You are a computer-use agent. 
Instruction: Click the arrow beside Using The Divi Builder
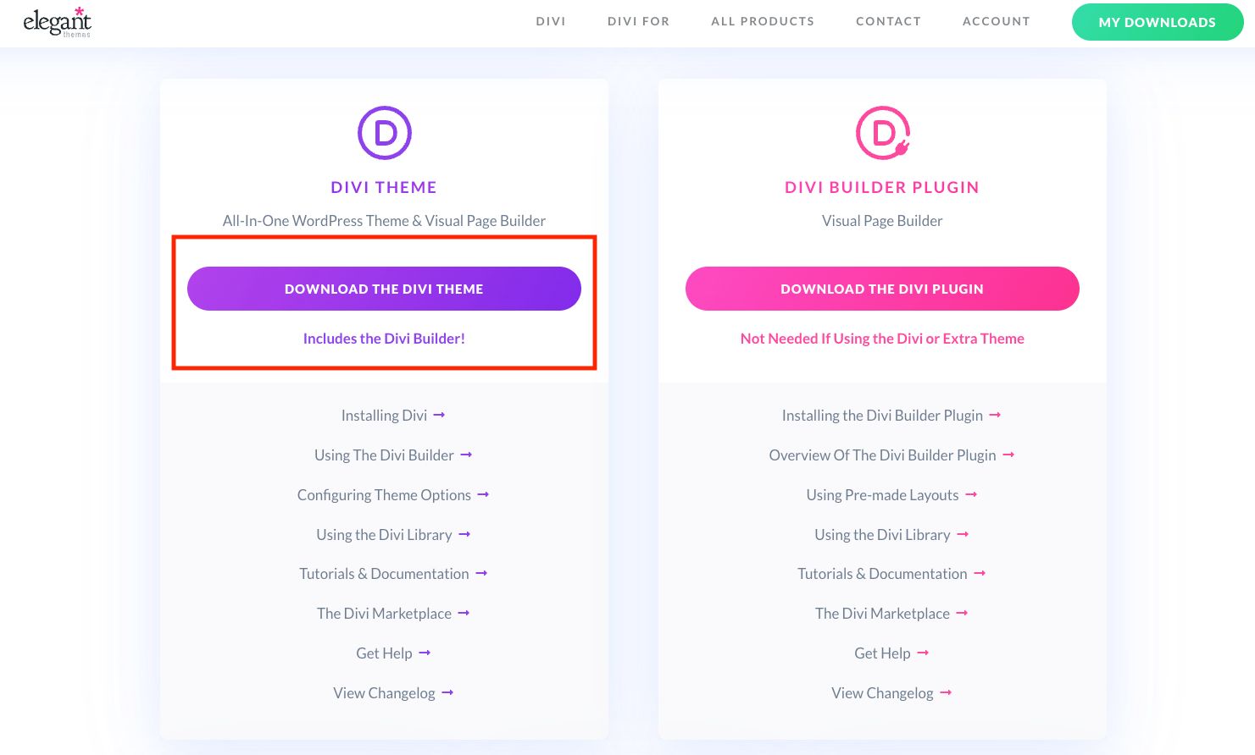[x=465, y=455]
